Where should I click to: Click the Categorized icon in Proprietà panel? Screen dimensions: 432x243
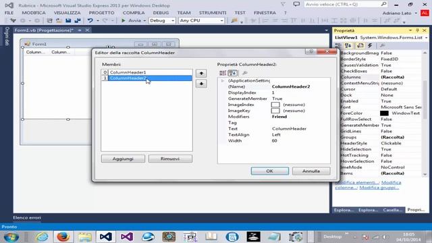click(338, 45)
